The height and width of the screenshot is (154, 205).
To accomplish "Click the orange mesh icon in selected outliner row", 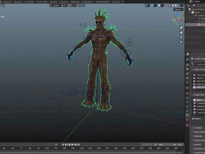I will (x=199, y=25).
